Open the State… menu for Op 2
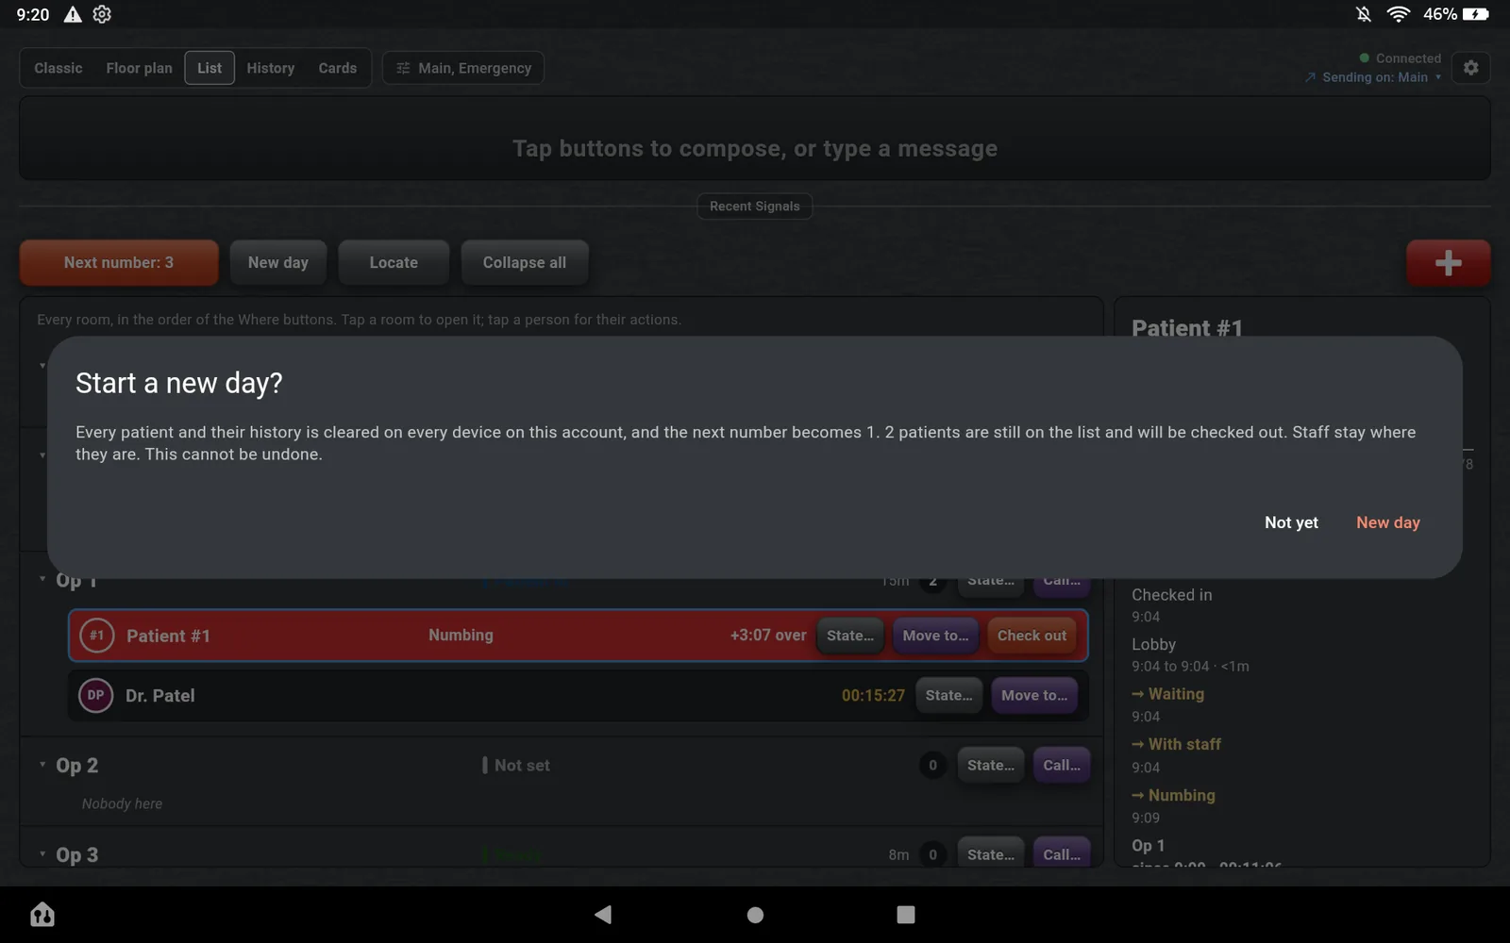This screenshot has height=943, width=1510. click(x=991, y=766)
